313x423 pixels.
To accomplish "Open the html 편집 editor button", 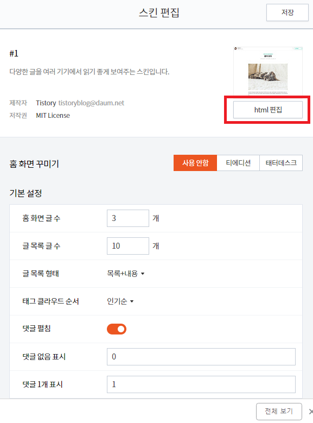I will click(268, 110).
